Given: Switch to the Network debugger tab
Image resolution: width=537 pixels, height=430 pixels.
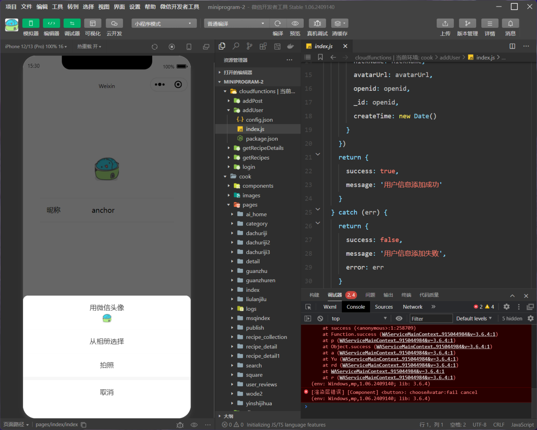Looking at the screenshot, I should [413, 307].
